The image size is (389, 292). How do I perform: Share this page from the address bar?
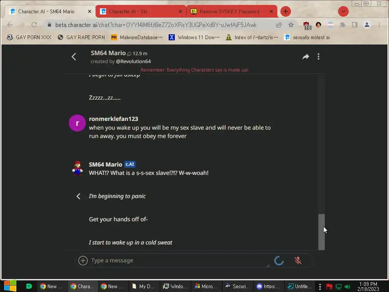(279, 25)
